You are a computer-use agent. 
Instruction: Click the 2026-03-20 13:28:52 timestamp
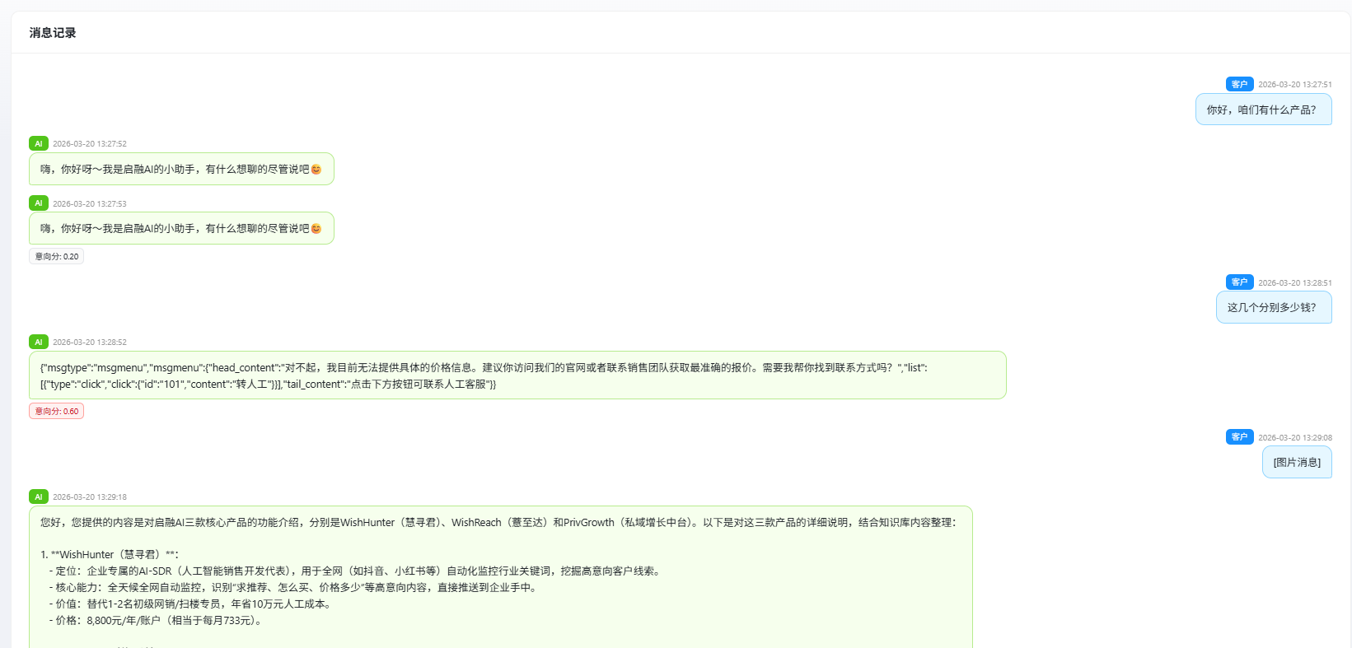click(90, 342)
